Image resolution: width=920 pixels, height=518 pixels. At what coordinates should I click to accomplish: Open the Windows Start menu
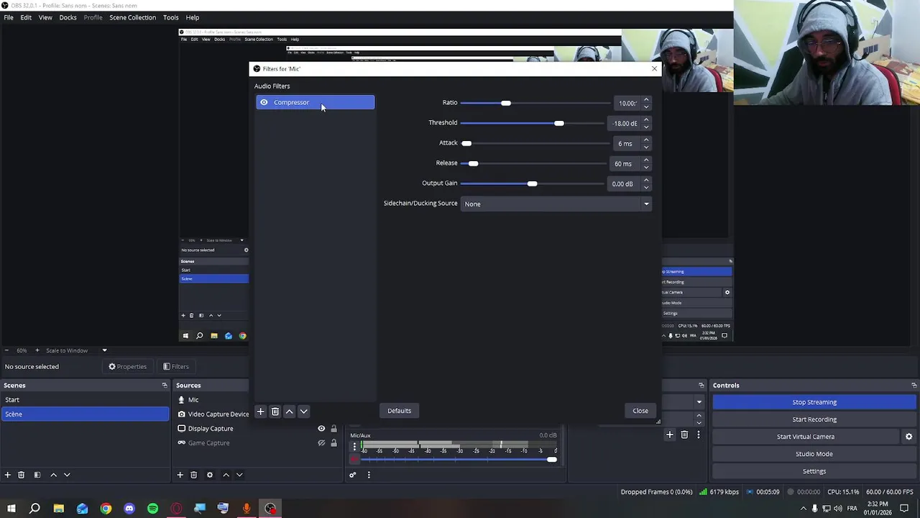tap(11, 509)
